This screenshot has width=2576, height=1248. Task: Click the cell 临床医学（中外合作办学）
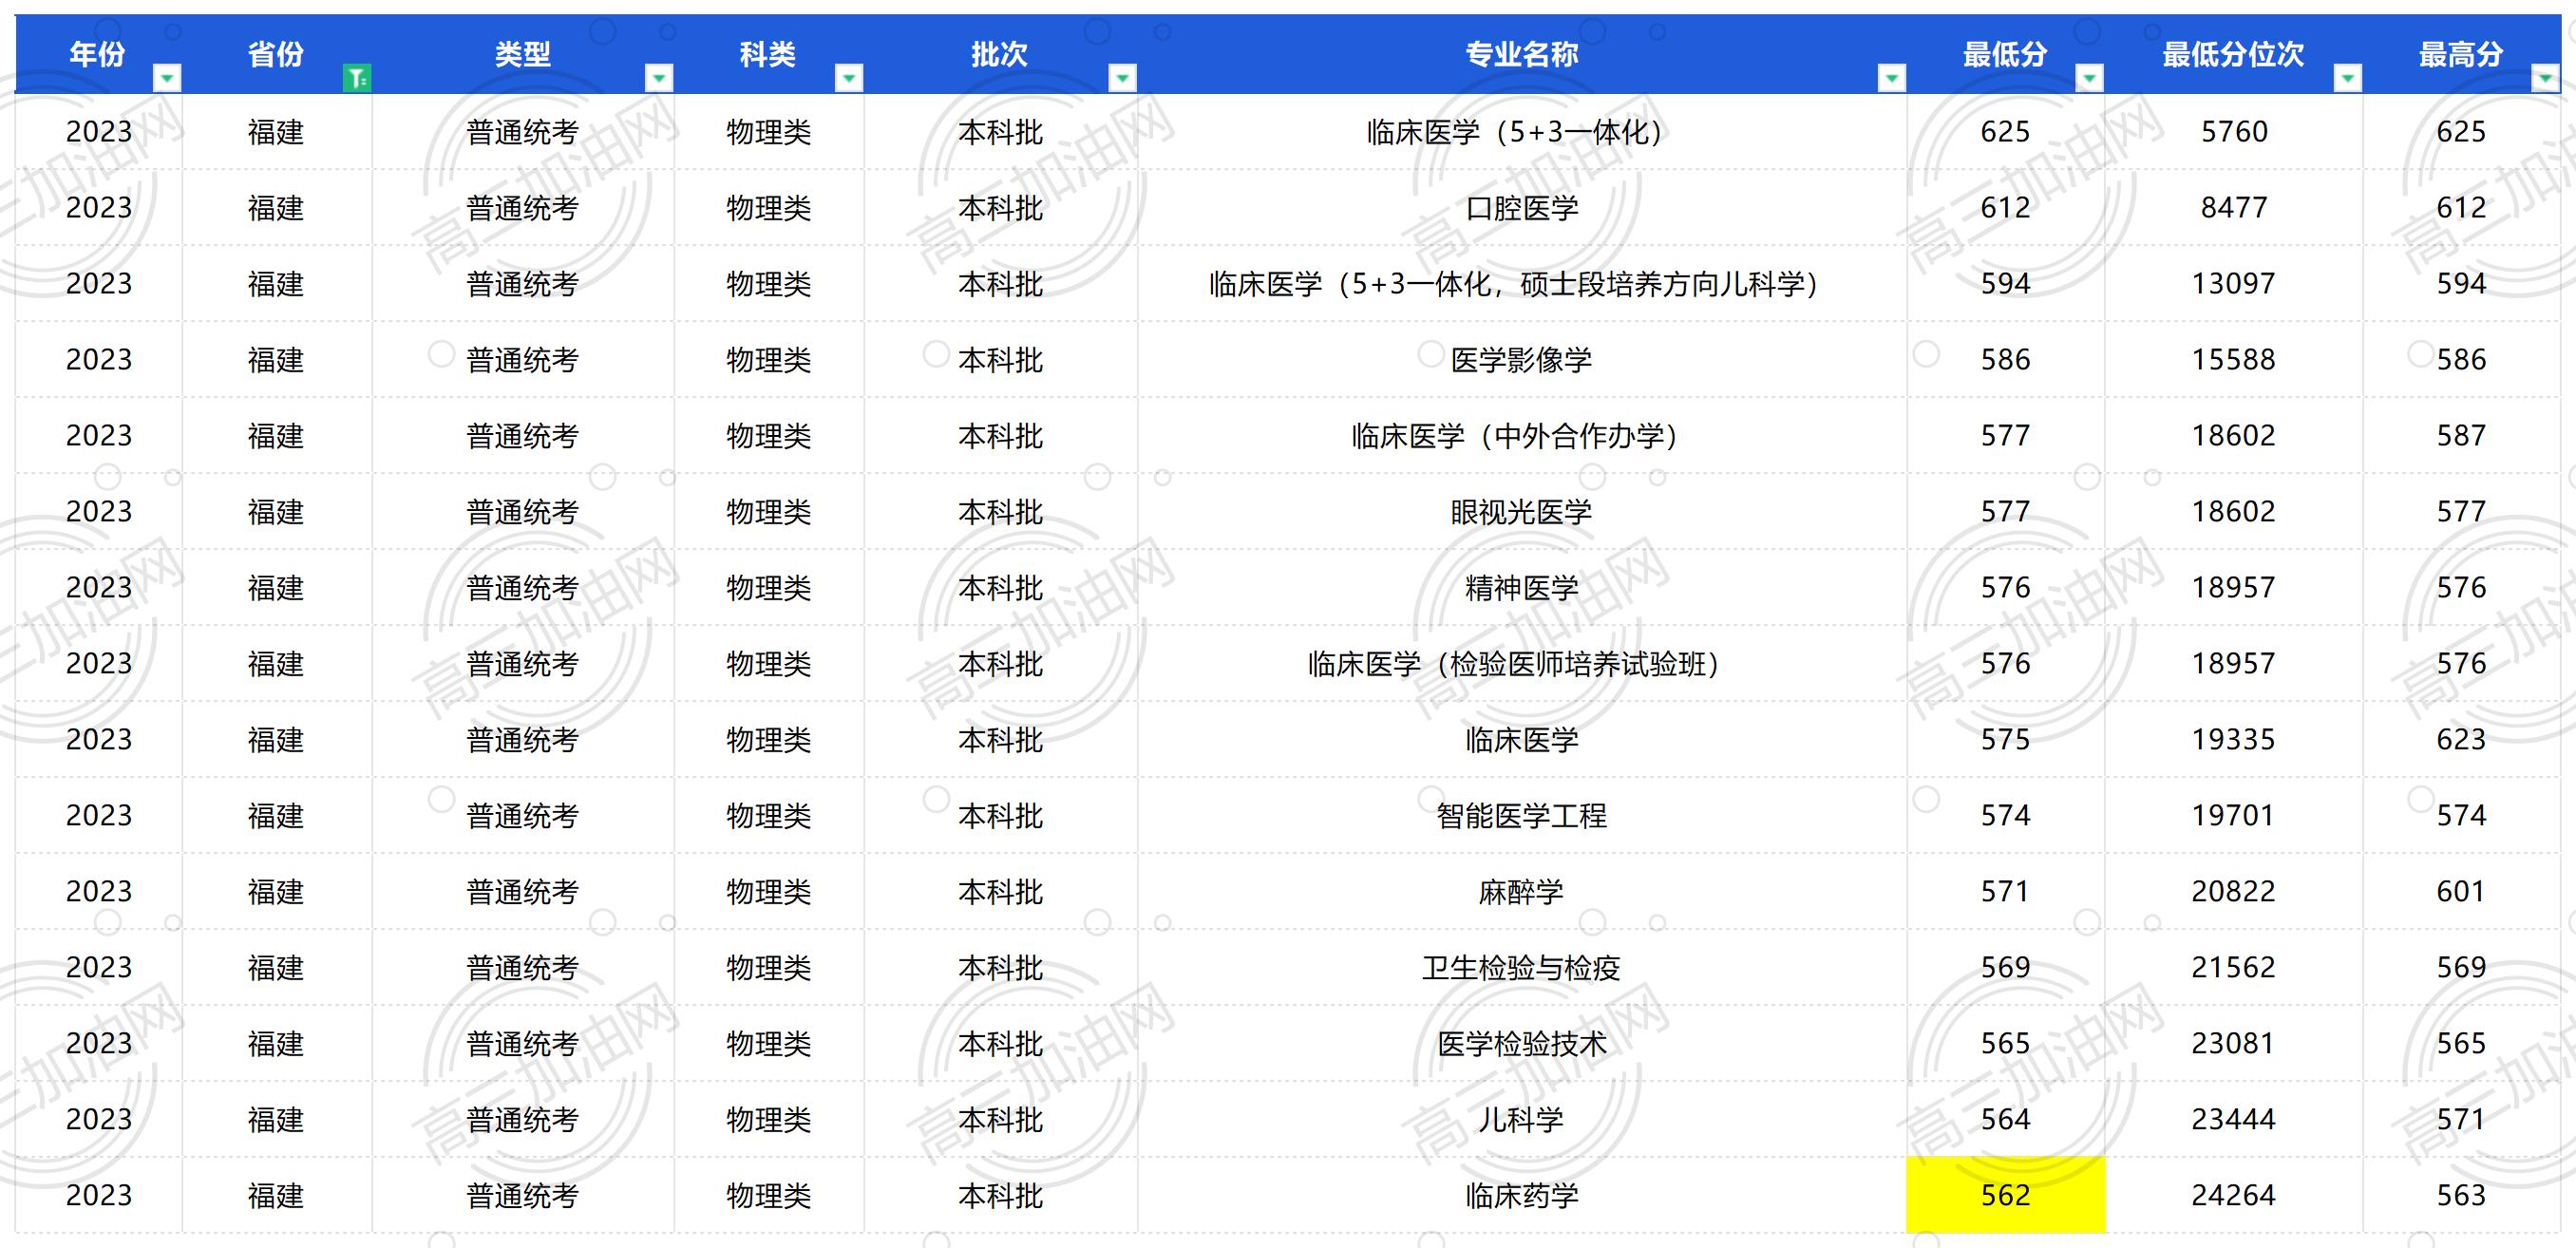[1522, 436]
